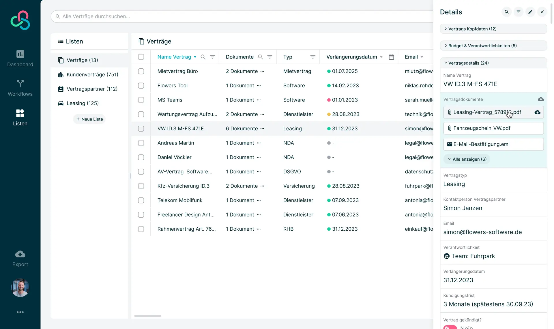Image resolution: width=554 pixels, height=329 pixels.
Task: Open more options for Rahmenvertrag documents
Action: 259,229
